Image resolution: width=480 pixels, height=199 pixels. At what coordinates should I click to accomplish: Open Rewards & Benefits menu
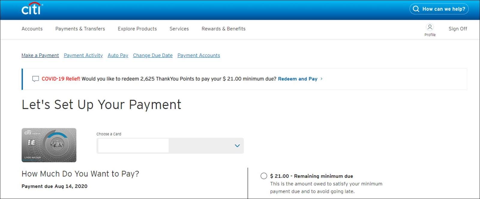pos(223,29)
